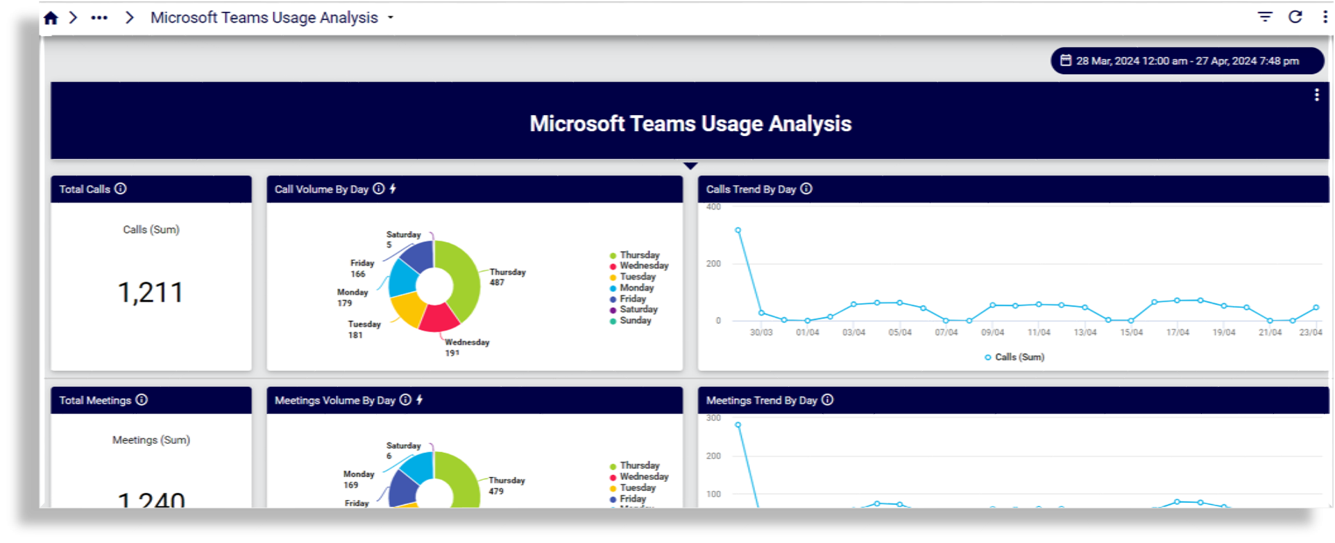Toggle Thursday in Meetings Volume legend
Screen dimensions: 1335x543
coord(635,465)
